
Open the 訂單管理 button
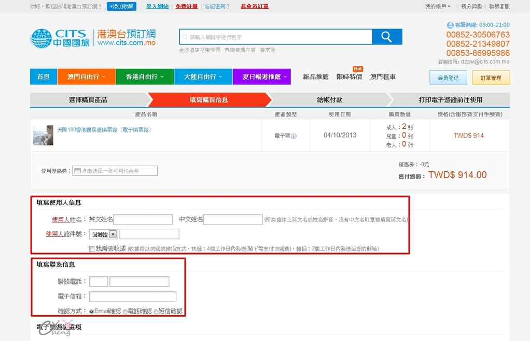(x=491, y=78)
